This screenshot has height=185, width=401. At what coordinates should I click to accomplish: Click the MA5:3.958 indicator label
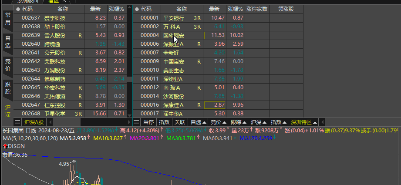coord(73,138)
